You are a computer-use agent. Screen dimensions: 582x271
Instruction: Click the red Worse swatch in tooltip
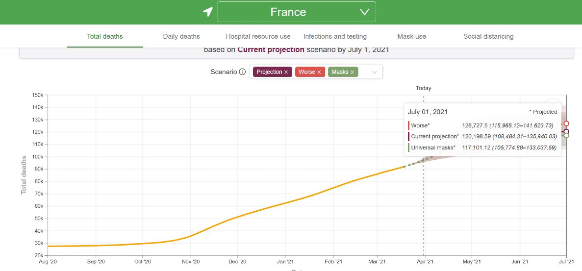coord(408,125)
